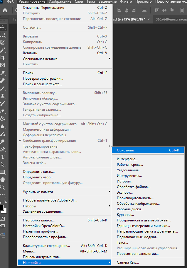This screenshot has height=268, width=187.
Task: Click align bottom edges icon
Action: [172, 11]
